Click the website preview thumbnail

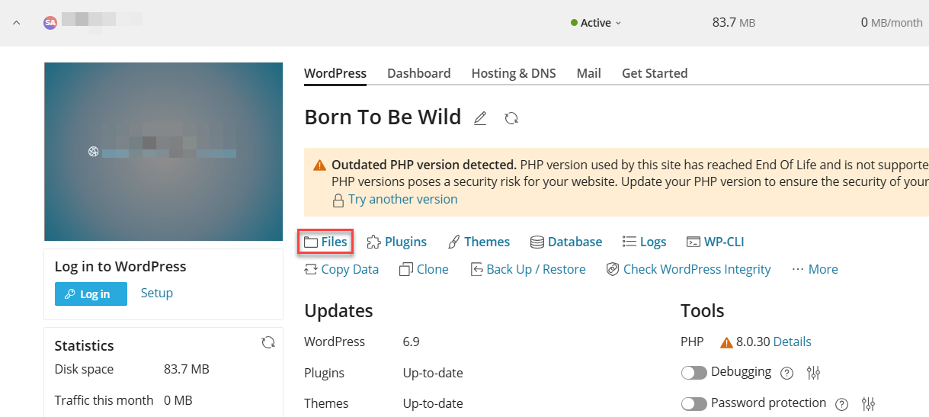coord(164,152)
